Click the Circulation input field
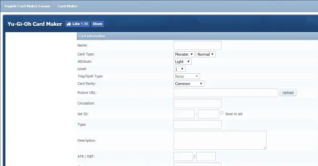 (x=197, y=103)
